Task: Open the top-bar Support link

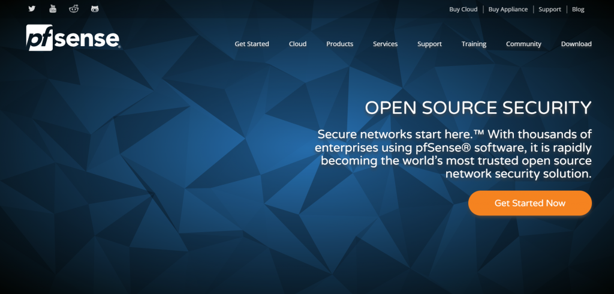Action: coord(550,10)
